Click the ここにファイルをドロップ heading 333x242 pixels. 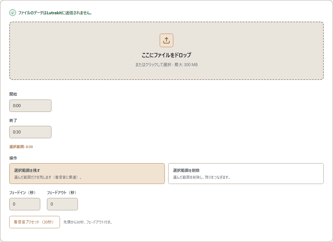coord(166,55)
